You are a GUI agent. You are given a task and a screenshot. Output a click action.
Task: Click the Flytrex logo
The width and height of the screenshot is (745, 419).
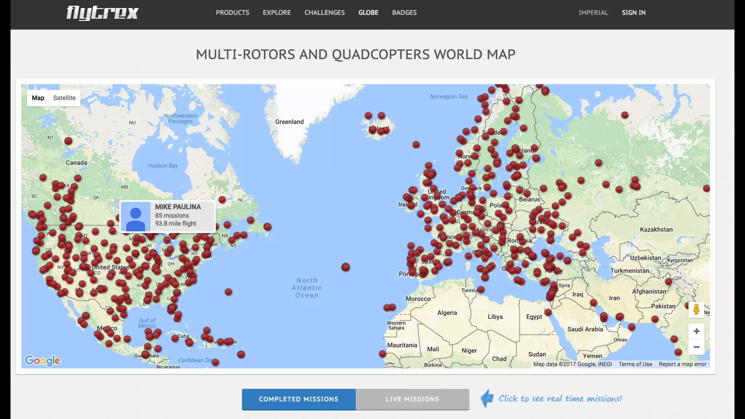(102, 13)
